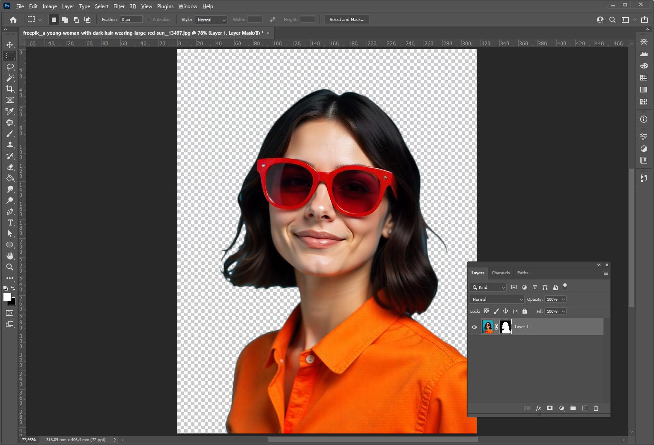
Task: Toggle lock transparent pixels
Action: 487,311
